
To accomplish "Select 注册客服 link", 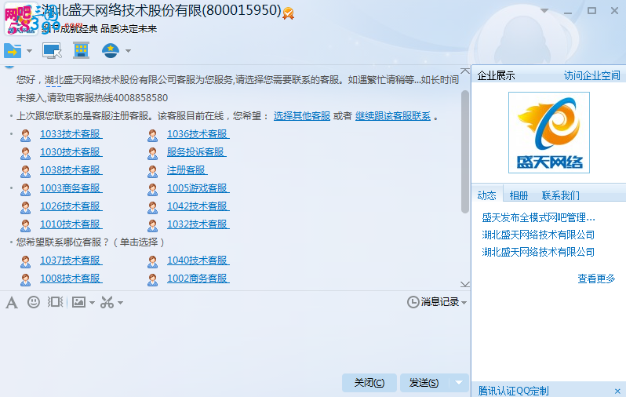I will pos(187,170).
